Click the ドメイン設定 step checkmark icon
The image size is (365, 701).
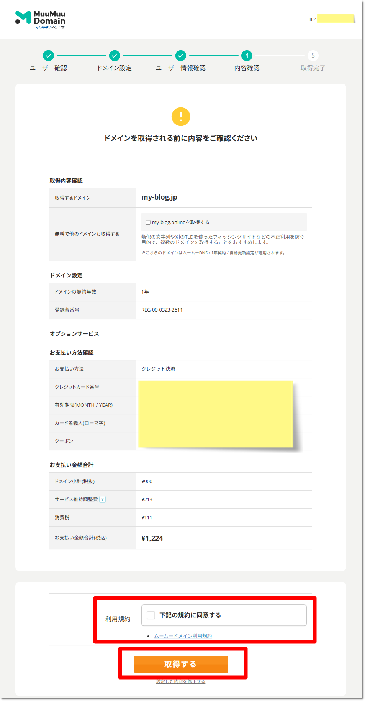115,56
